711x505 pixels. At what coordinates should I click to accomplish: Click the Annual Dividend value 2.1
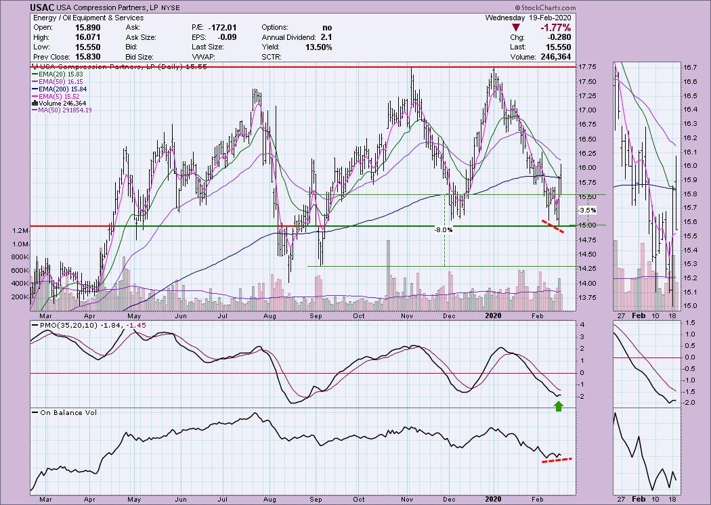coord(326,37)
